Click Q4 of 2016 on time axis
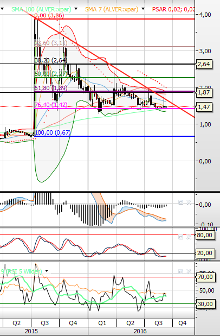Image resolution: width=220 pixels, height=336 pixels. coord(182,323)
